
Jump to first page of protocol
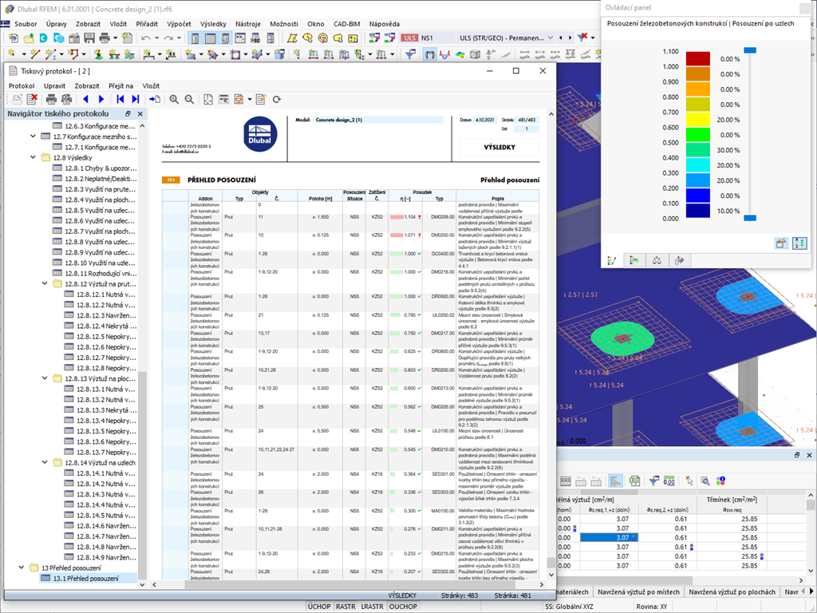pos(120,99)
